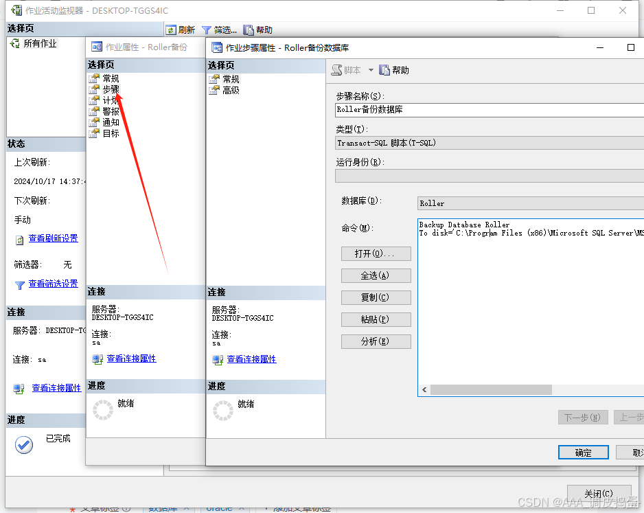Click the scroll-left arrow of command box
The image size is (644, 513).
click(424, 389)
